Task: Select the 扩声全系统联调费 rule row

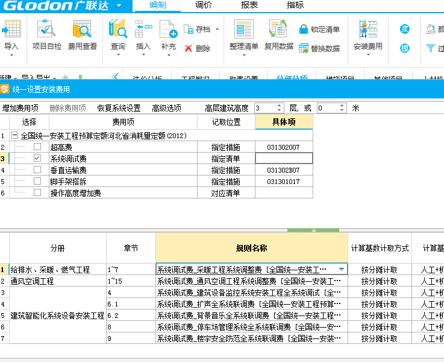Action: click(x=252, y=304)
